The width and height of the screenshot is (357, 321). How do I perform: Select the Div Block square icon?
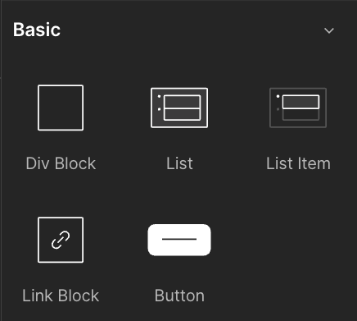61,108
